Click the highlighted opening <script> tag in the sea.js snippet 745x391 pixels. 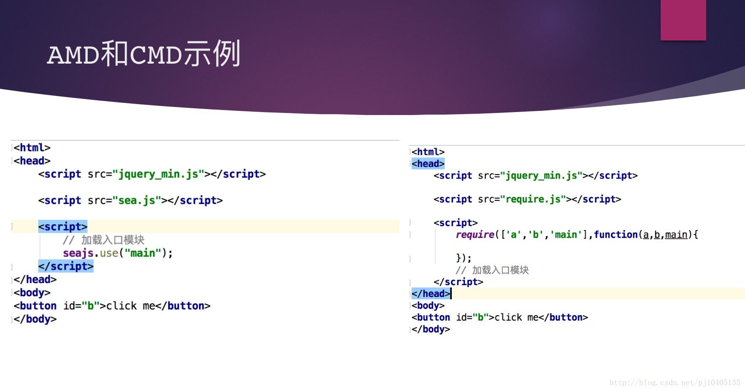point(62,227)
